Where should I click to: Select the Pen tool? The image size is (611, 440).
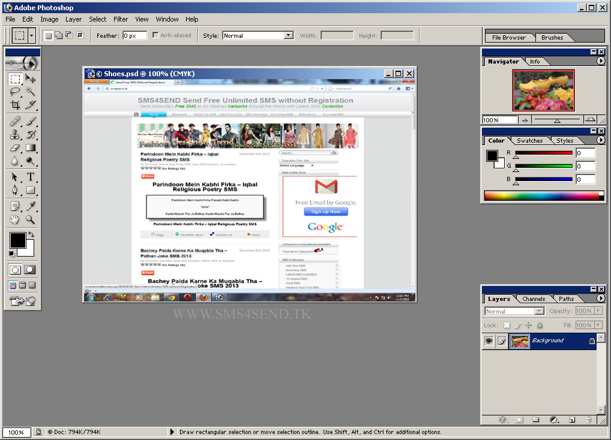pos(15,190)
